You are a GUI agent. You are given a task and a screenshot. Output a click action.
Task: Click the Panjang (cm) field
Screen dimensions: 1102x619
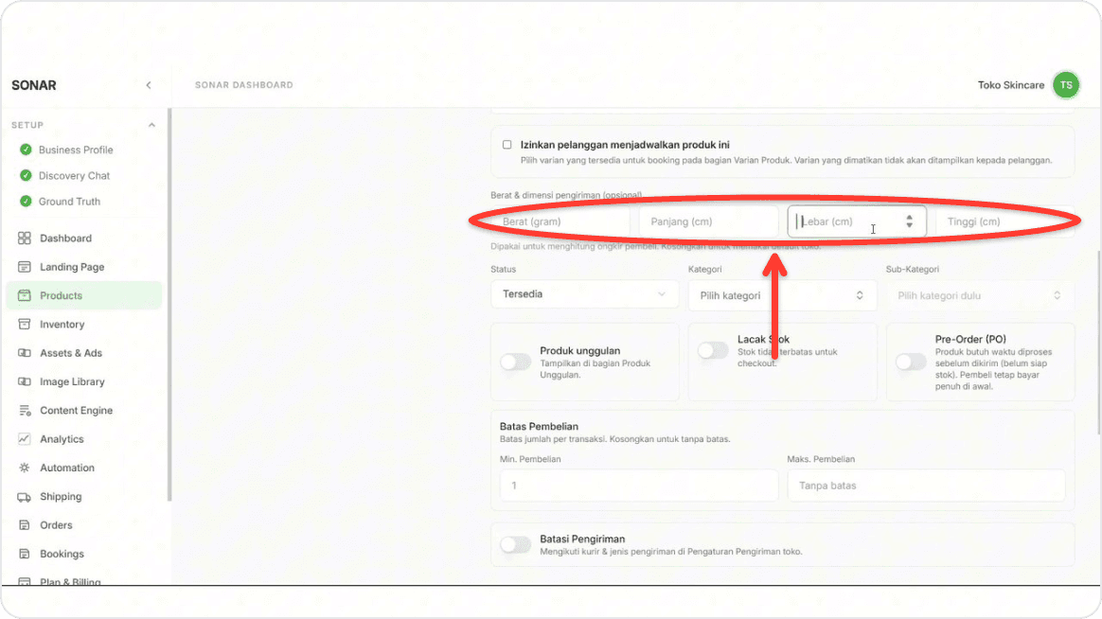pos(708,222)
